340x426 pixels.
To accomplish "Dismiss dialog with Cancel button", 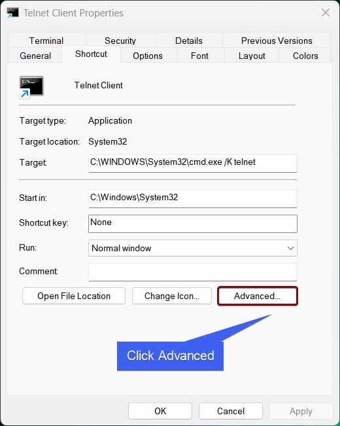I will coord(231,411).
